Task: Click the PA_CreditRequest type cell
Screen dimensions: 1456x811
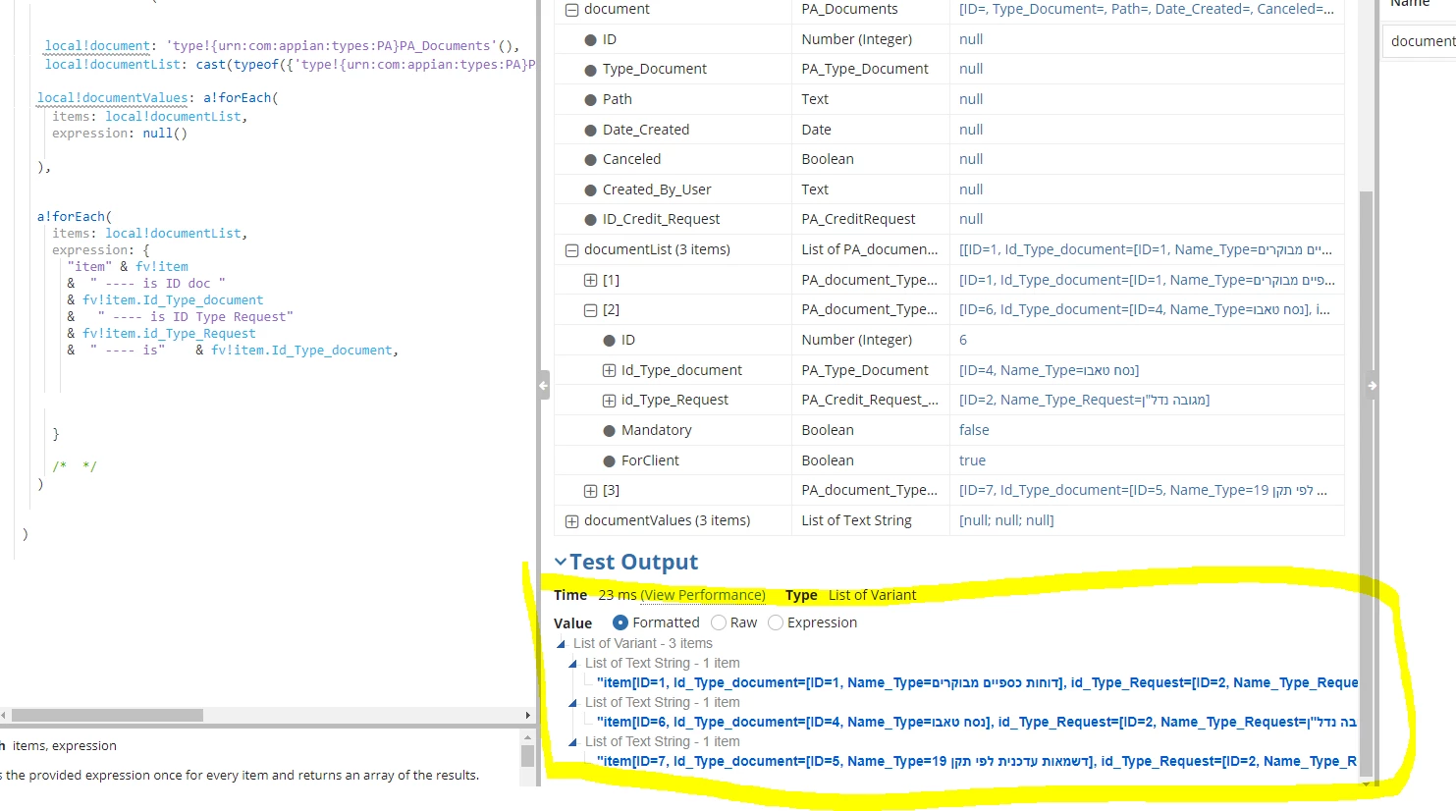Action: coord(870,219)
